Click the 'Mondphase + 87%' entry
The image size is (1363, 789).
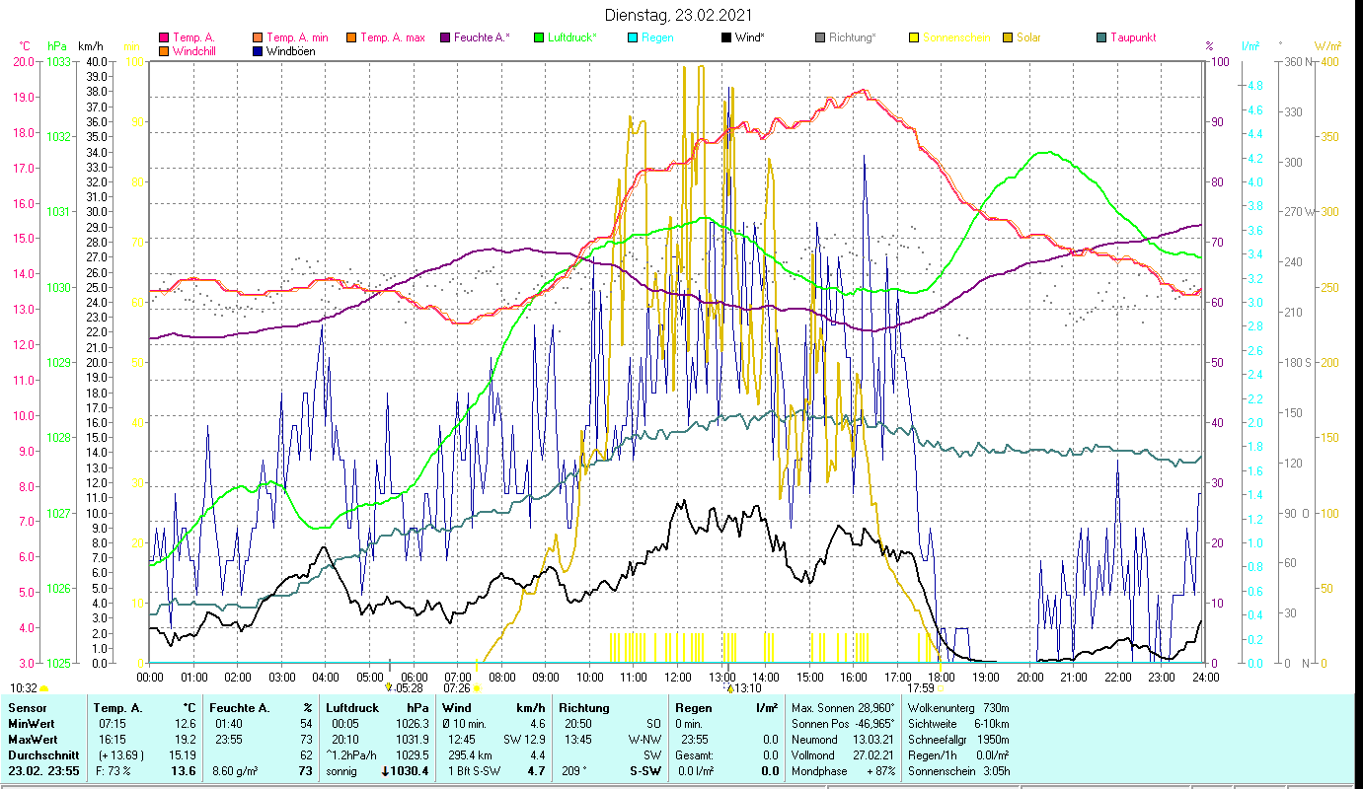pyautogui.click(x=843, y=771)
